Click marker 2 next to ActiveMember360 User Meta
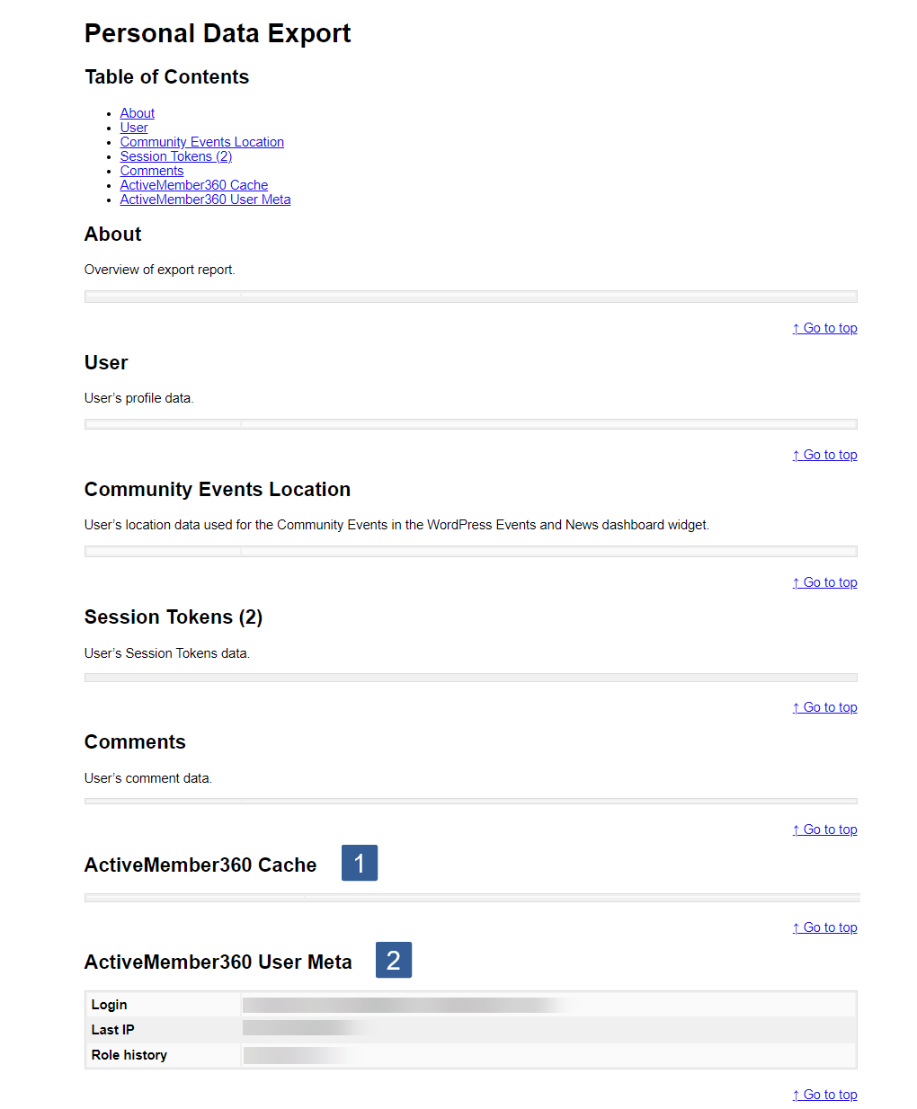The image size is (917, 1109). click(x=393, y=960)
